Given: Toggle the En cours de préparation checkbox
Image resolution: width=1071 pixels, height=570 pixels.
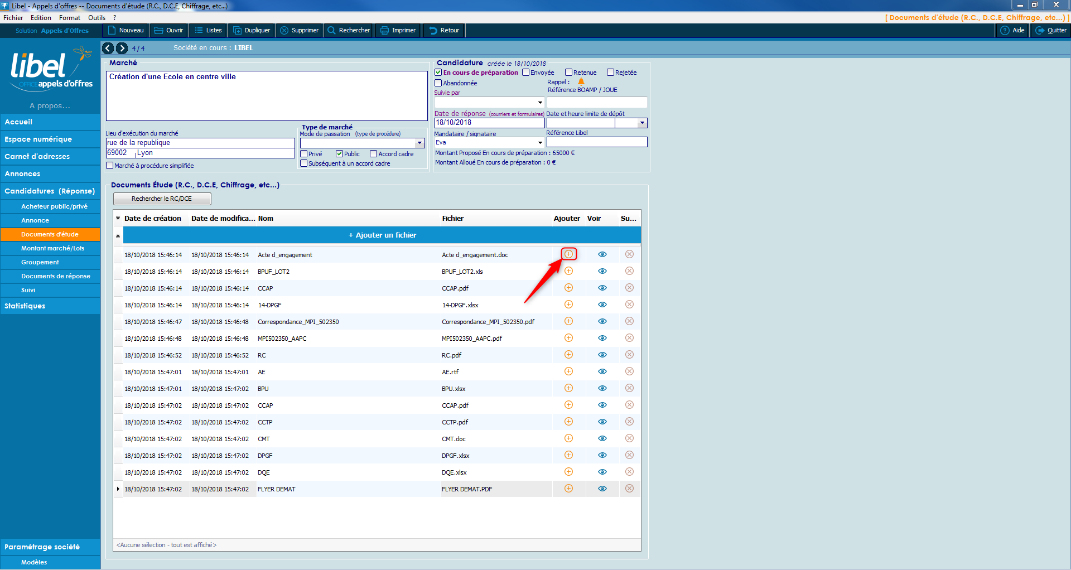Looking at the screenshot, I should point(438,73).
